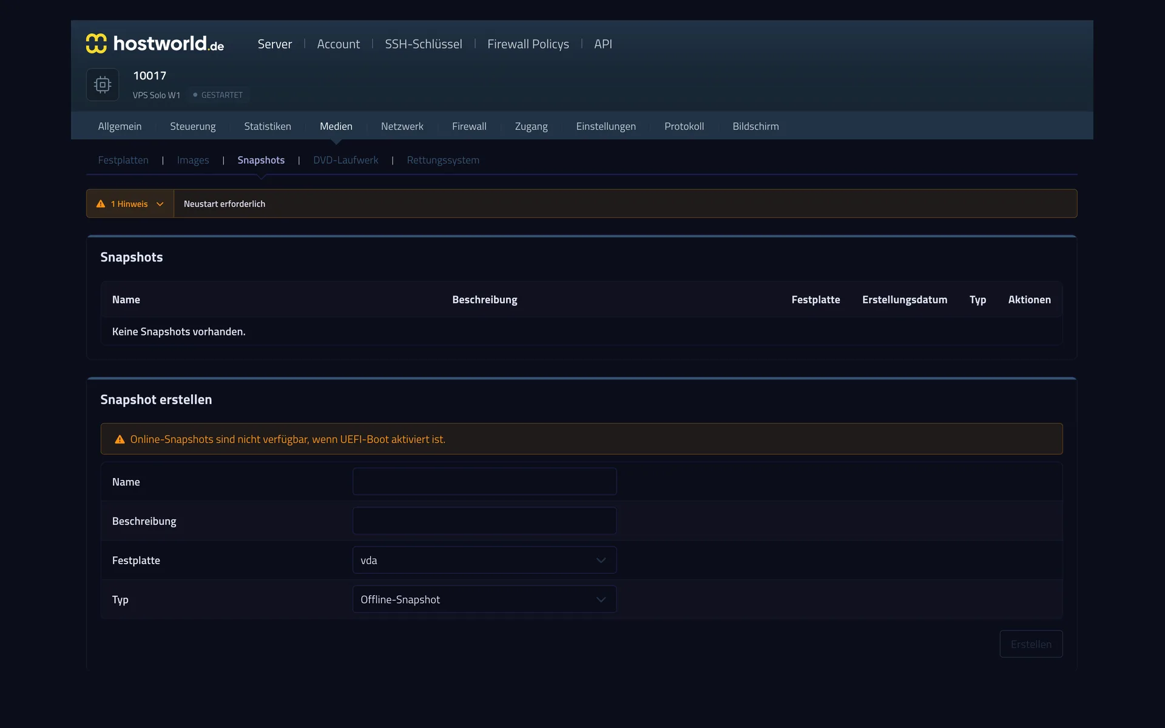
Task: Click the Name column header
Action: [x=126, y=300]
